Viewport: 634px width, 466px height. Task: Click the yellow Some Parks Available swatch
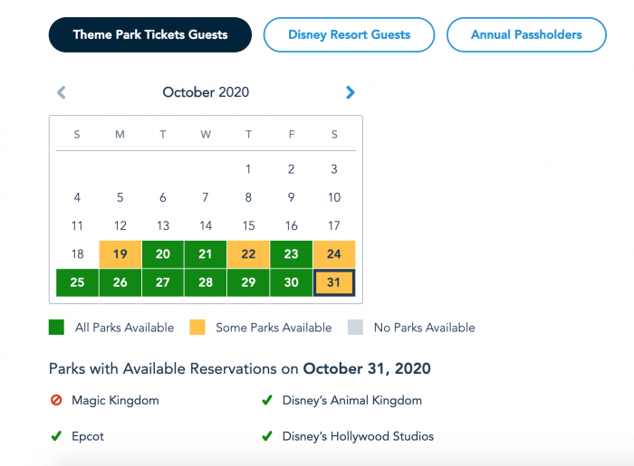pyautogui.click(x=197, y=327)
